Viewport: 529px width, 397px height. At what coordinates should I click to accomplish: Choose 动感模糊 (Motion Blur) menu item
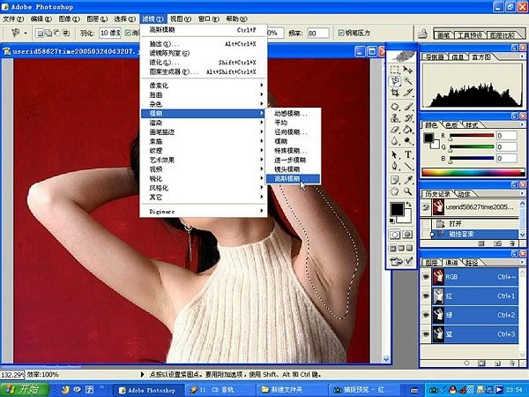293,114
